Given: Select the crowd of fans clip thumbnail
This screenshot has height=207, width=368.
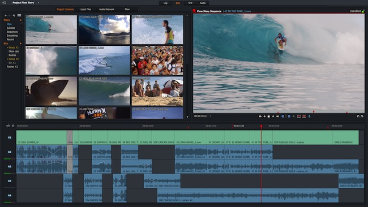Looking at the screenshot, I should coord(157,61).
